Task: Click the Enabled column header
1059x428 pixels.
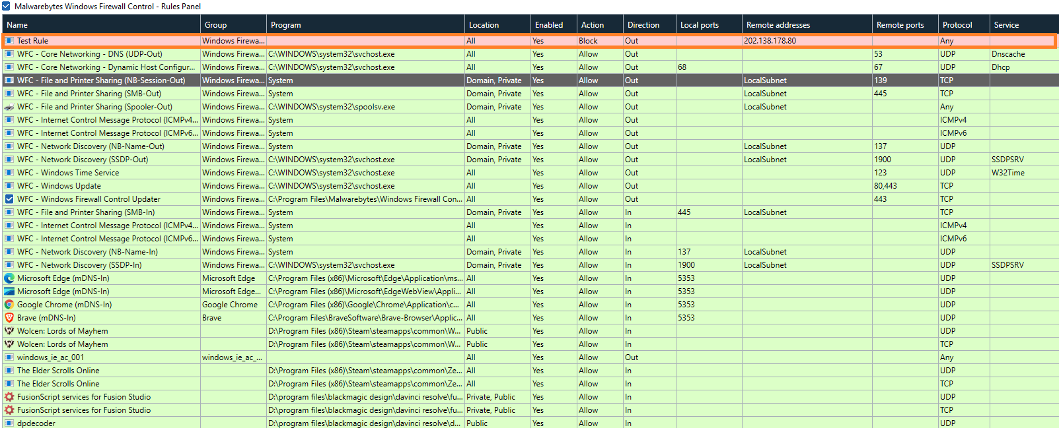Action: 548,25
